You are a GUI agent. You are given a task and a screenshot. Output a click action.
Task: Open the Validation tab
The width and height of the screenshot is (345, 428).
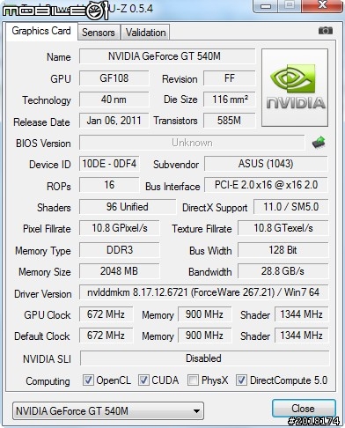click(x=145, y=33)
